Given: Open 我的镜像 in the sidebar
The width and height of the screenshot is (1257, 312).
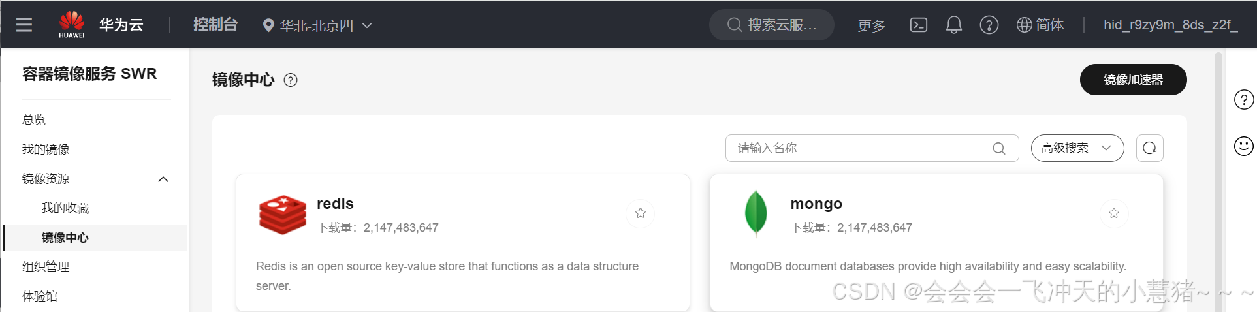Looking at the screenshot, I should point(46,149).
